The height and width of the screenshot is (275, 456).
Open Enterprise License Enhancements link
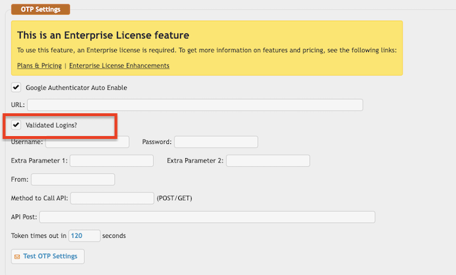point(119,66)
